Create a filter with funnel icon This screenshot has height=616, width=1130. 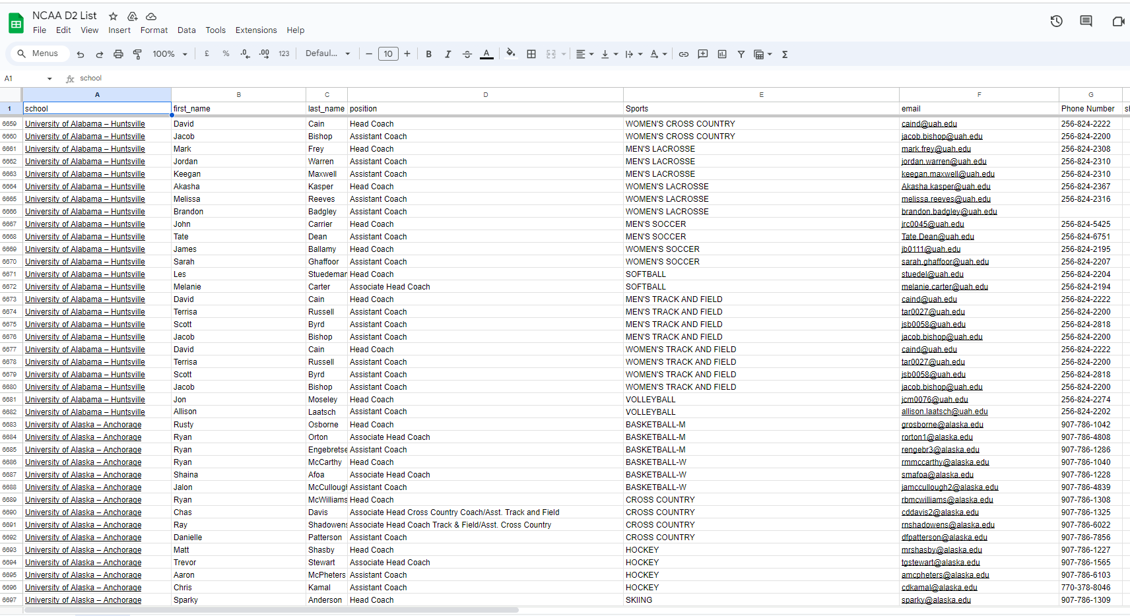tap(741, 54)
